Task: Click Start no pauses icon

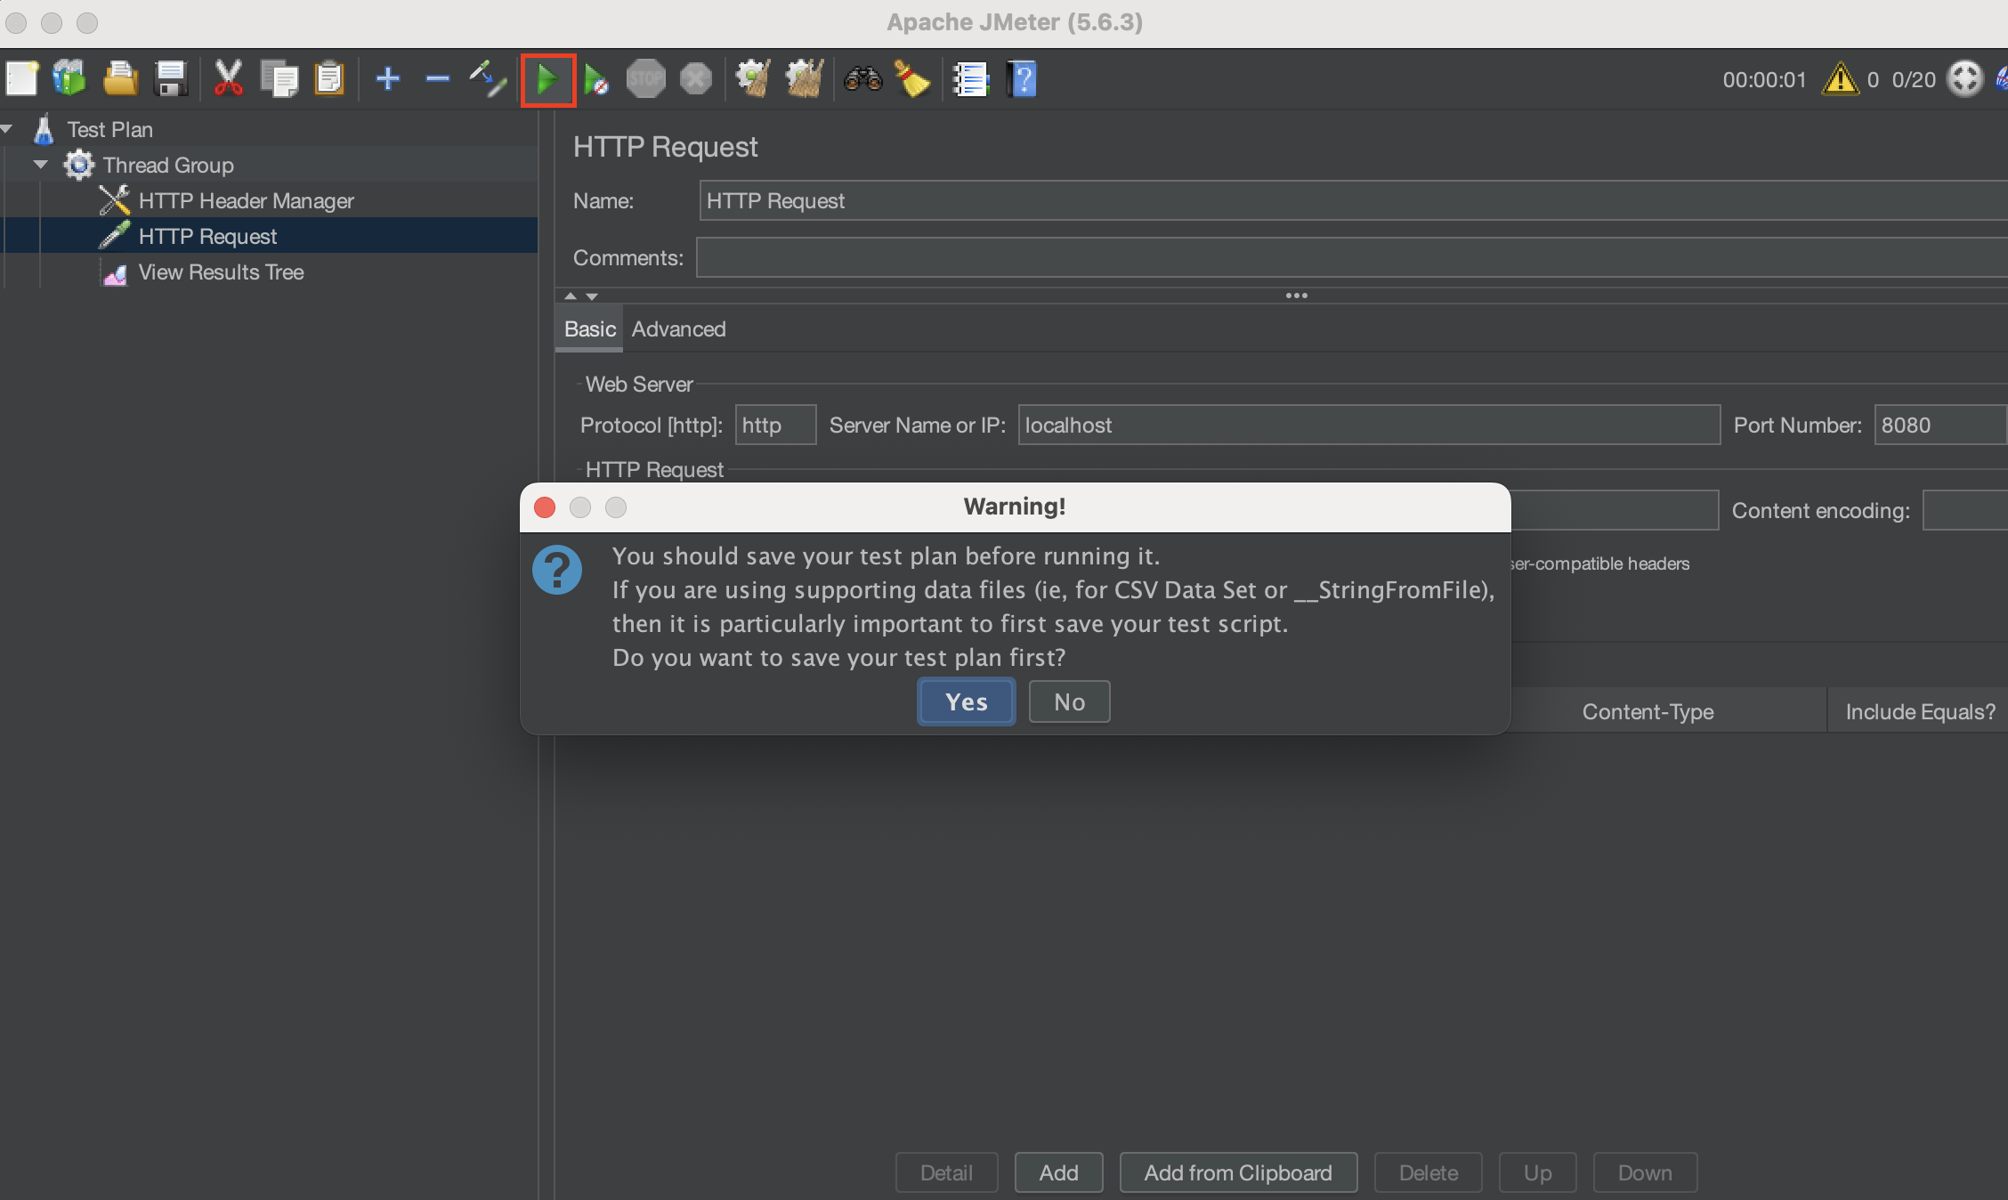Action: [596, 80]
